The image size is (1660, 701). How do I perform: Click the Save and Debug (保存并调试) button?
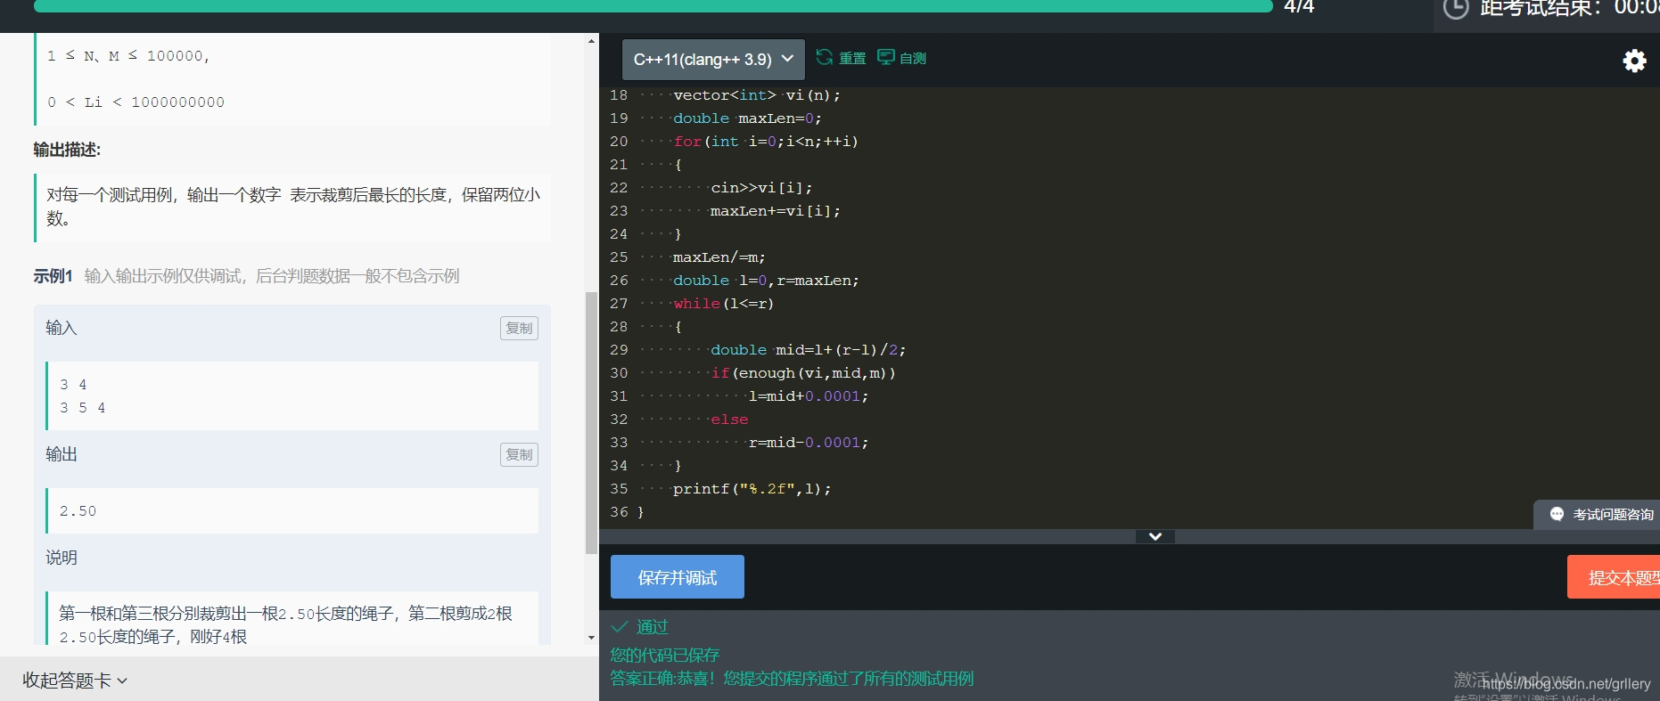coord(678,577)
